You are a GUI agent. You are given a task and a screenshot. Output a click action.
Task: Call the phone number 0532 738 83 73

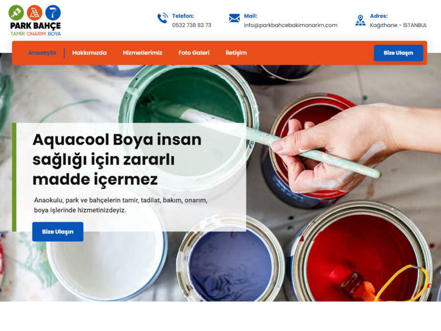192,25
